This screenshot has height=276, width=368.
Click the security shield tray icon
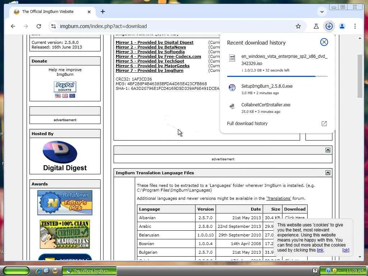click(335, 271)
